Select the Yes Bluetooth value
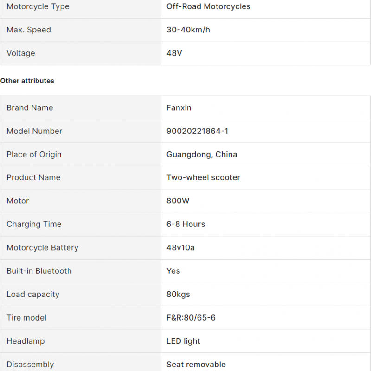Viewport: 371px width, 371px height. [173, 271]
